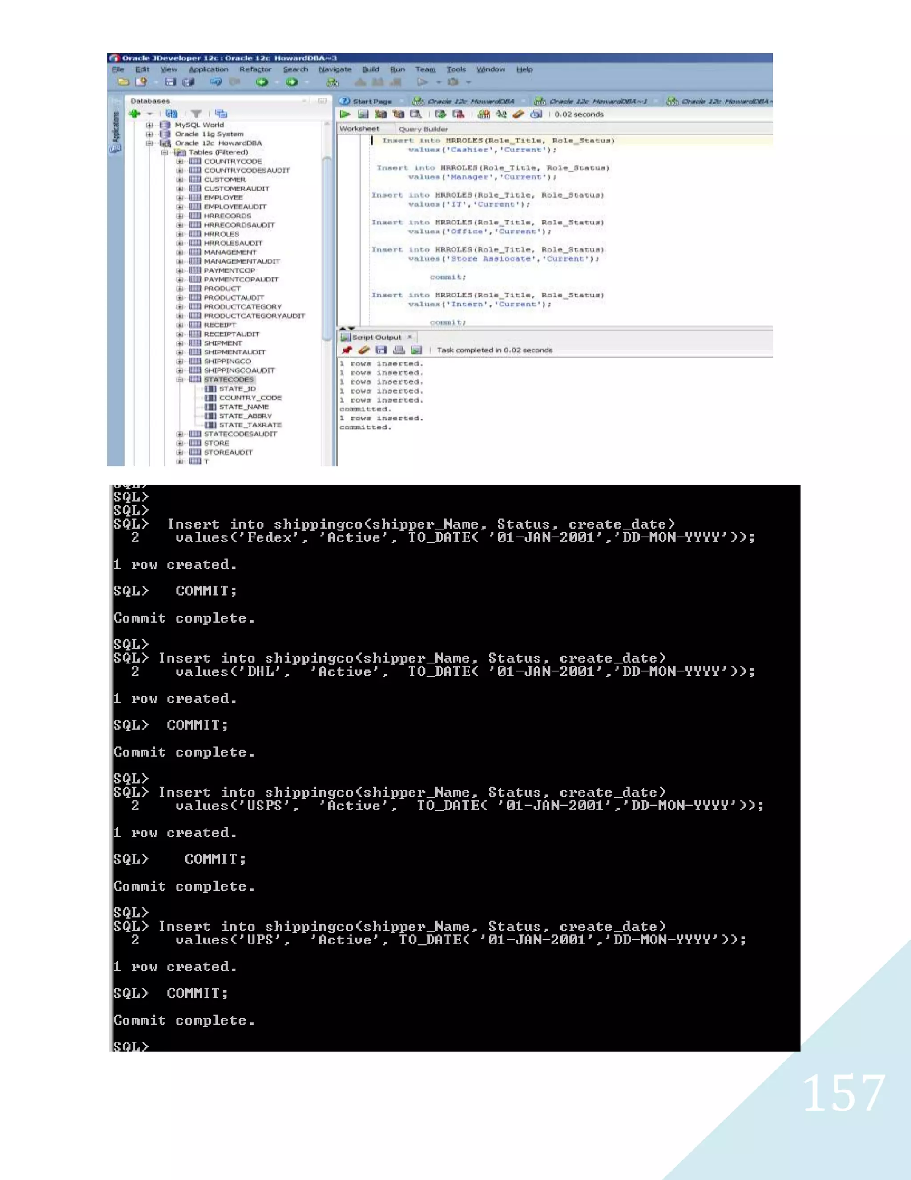
Task: Select the Oracle 12c HowardDBA~1 editor tab
Action: [590, 101]
